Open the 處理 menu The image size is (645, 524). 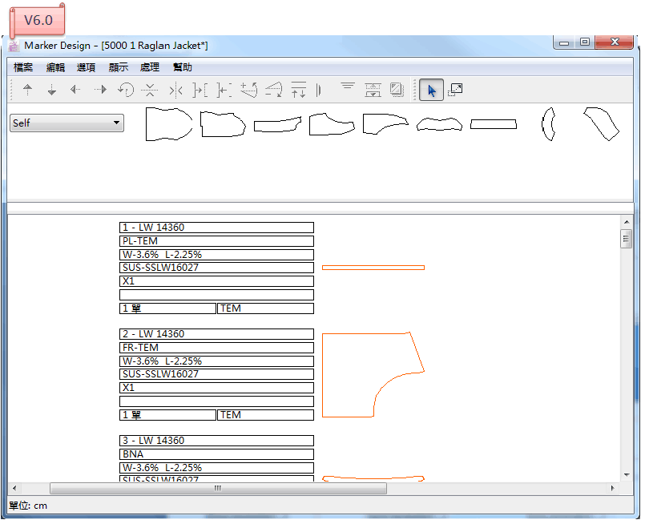pos(150,67)
